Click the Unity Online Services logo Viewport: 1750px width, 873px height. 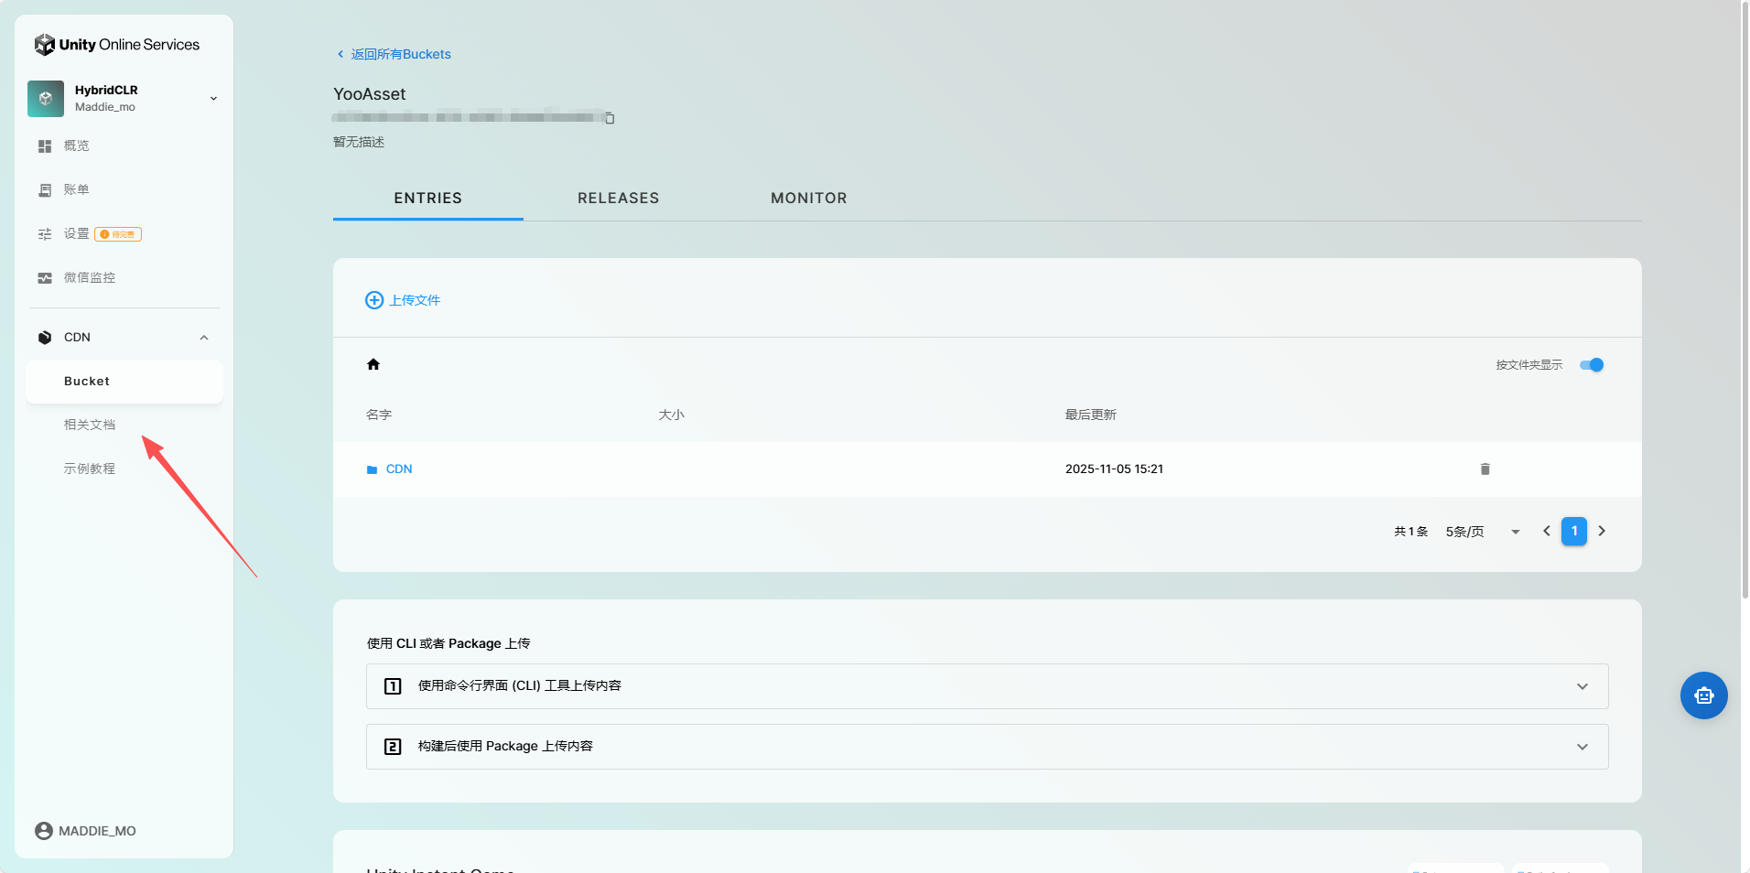point(116,44)
